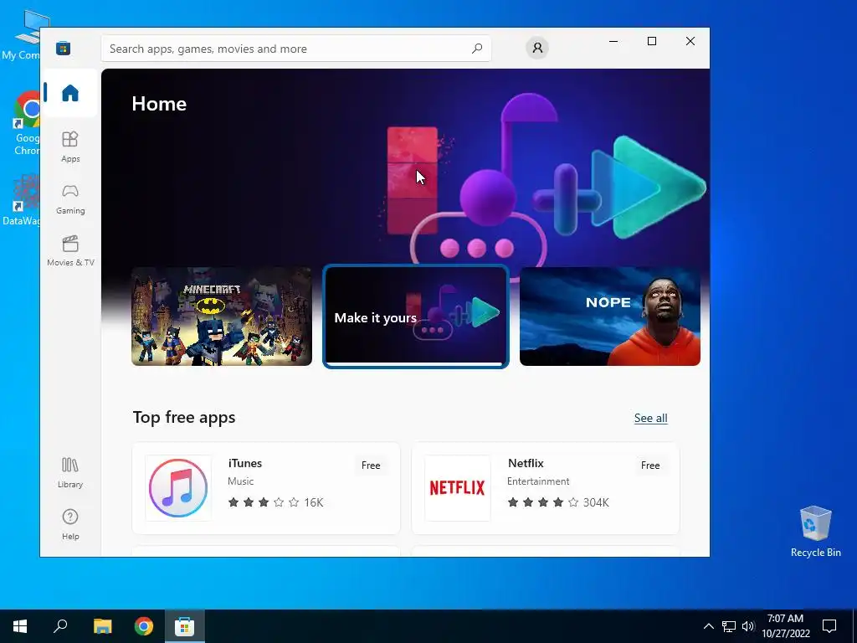Open Movies & TV section
The height and width of the screenshot is (643, 857).
(x=70, y=251)
